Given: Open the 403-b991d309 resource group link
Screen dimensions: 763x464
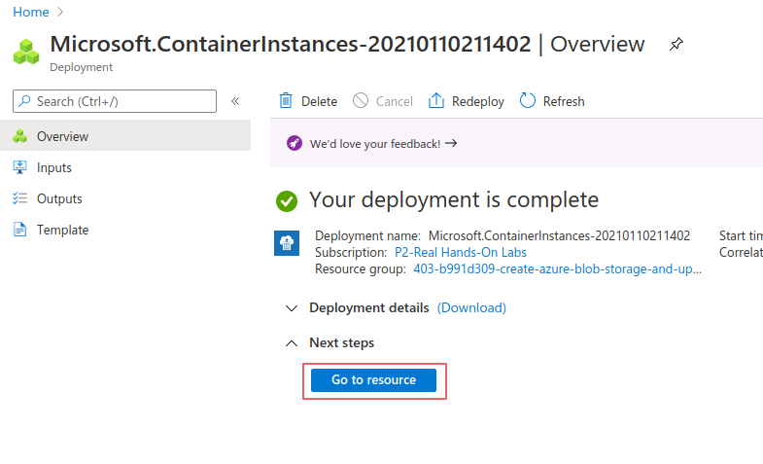Looking at the screenshot, I should (557, 268).
